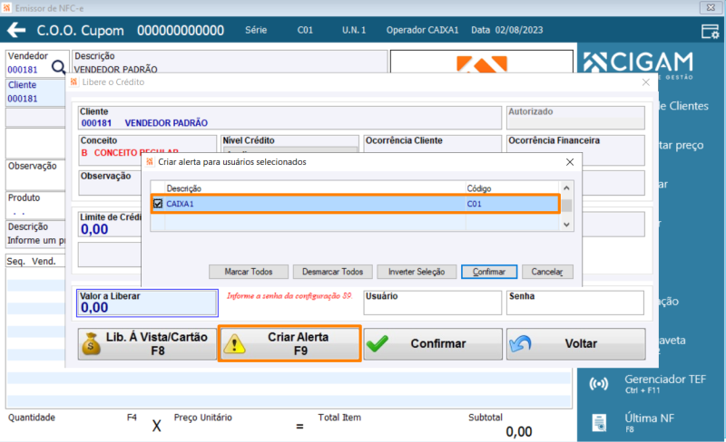
Task: Select the Valor a Liberar field
Action: tap(147, 303)
